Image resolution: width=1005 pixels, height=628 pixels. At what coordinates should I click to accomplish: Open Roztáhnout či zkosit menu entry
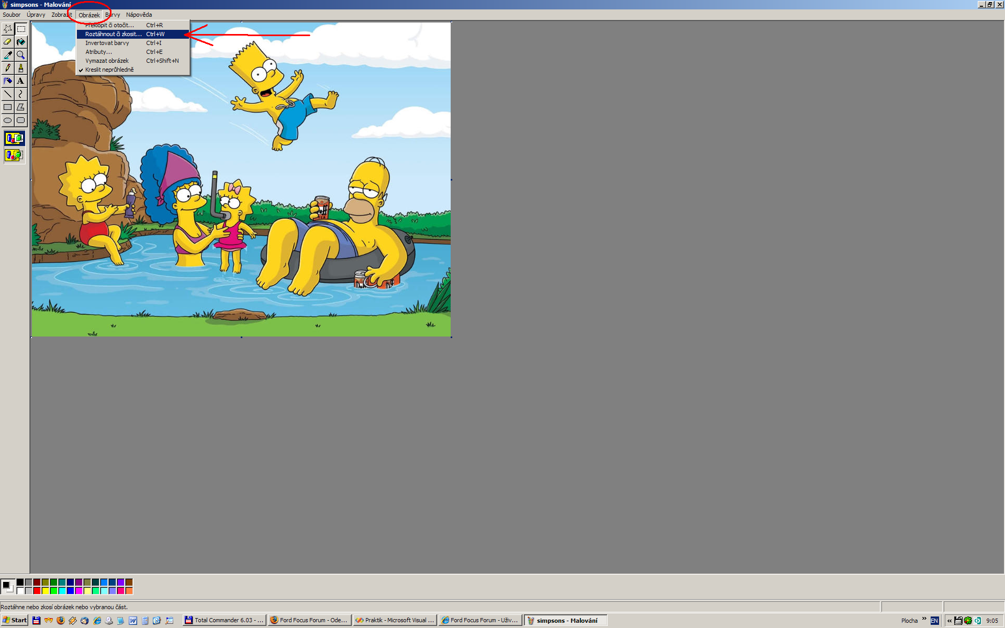113,34
